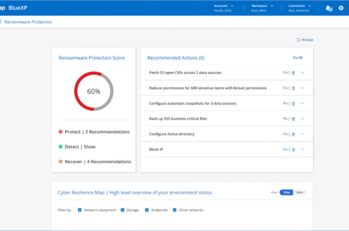
Task: Click Fix for Patch 52 open CVEs
Action: click(285, 73)
